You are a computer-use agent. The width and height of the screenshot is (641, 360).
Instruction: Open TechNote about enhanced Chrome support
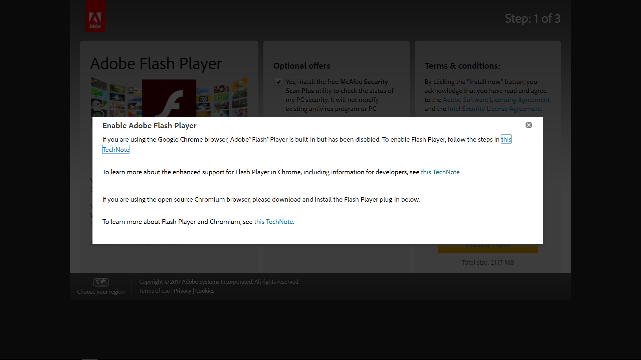(440, 172)
